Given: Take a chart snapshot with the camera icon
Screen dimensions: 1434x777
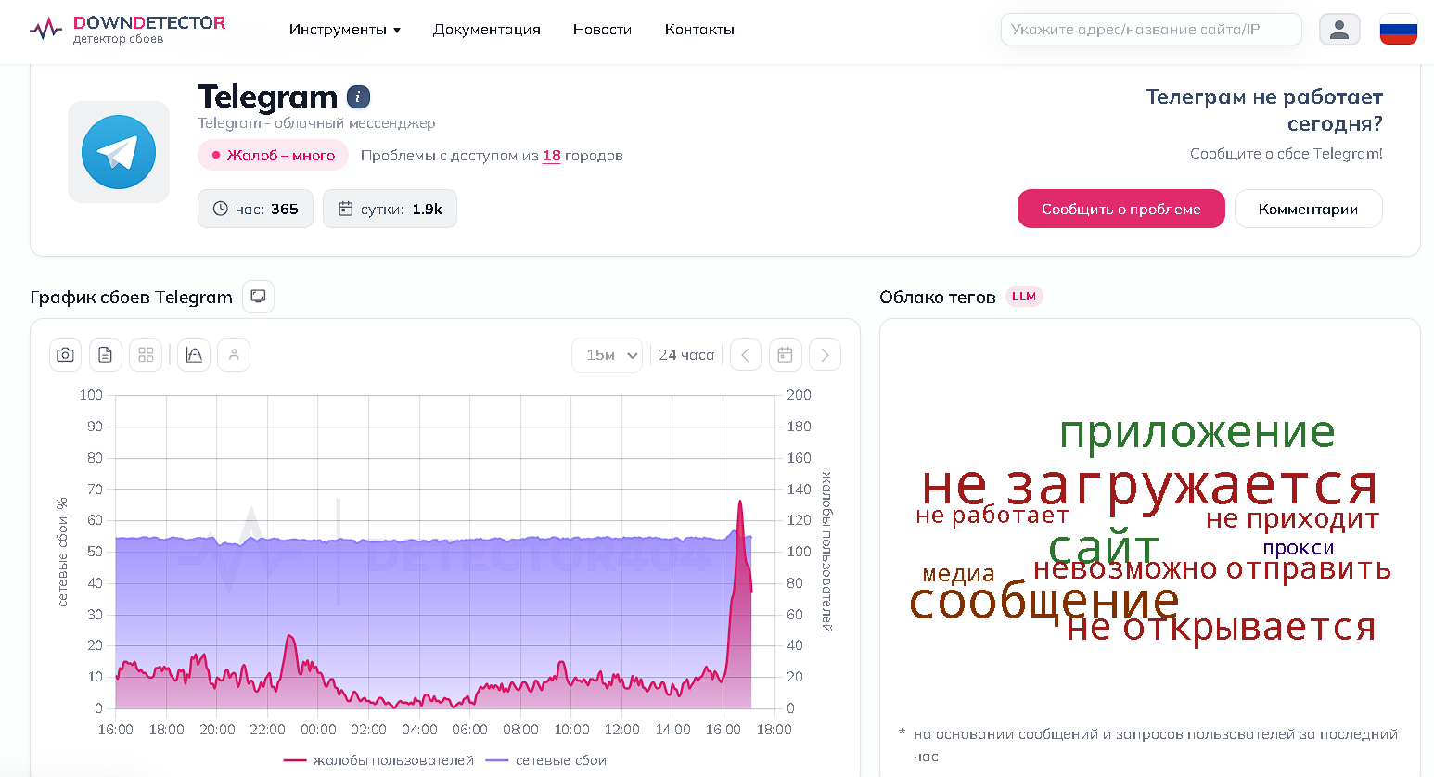Looking at the screenshot, I should [x=65, y=355].
